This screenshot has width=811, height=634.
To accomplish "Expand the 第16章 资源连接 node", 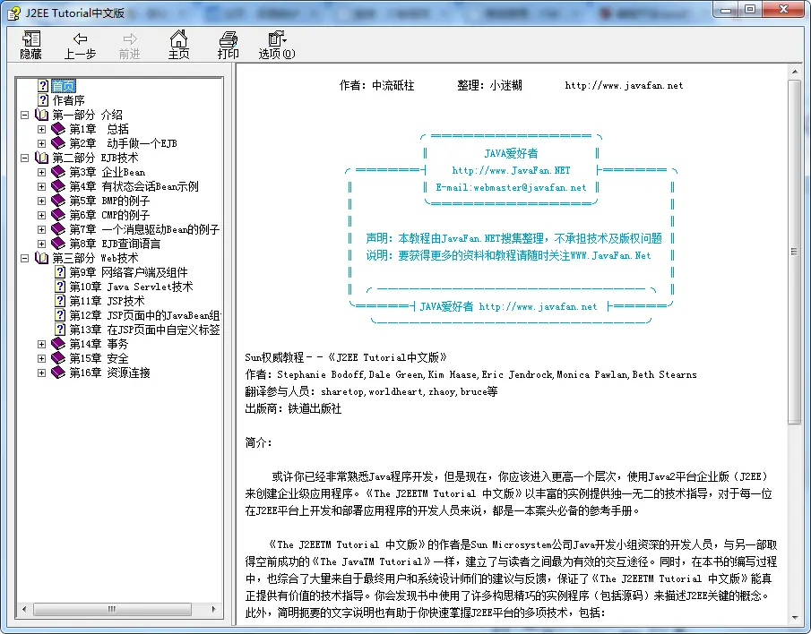I will click(x=41, y=373).
